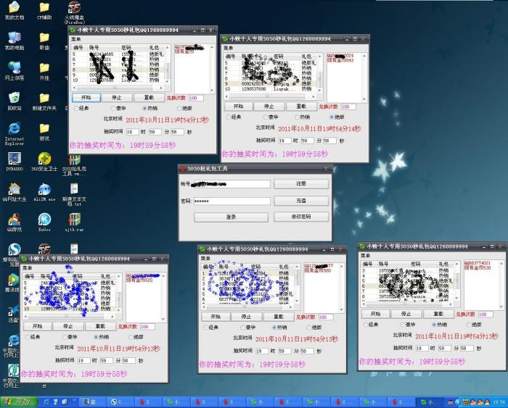Focus the 密码 field in SOSO抢礼包工具 window

tap(232, 201)
